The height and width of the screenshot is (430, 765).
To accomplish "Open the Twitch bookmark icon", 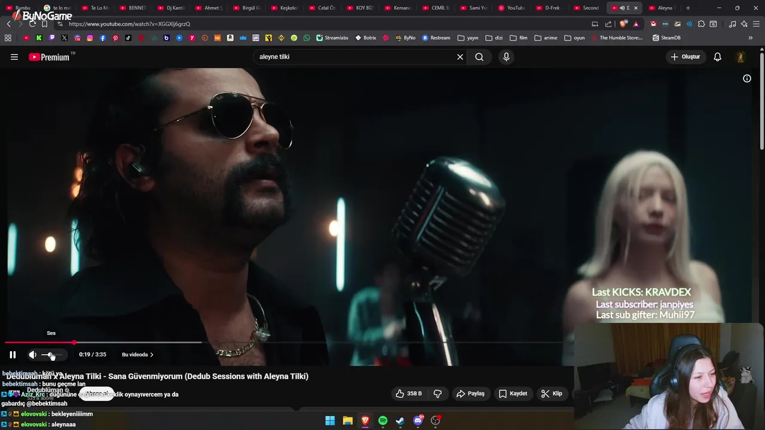I will tap(52, 38).
